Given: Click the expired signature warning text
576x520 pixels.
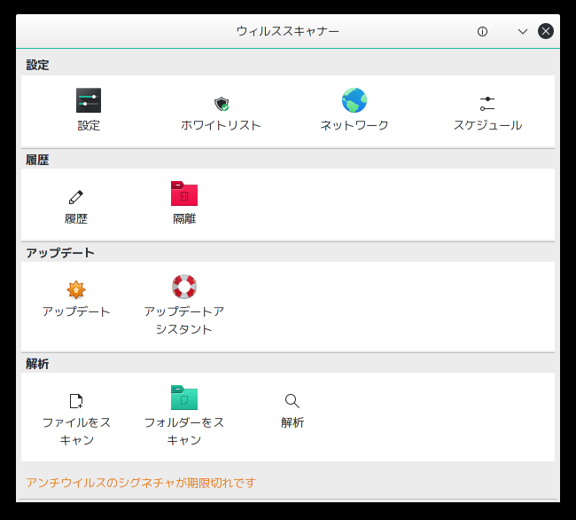Looking at the screenshot, I should pyautogui.click(x=141, y=483).
